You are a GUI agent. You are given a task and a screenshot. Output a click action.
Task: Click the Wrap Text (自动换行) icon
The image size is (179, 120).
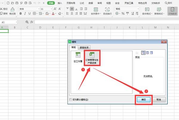point(107,11)
